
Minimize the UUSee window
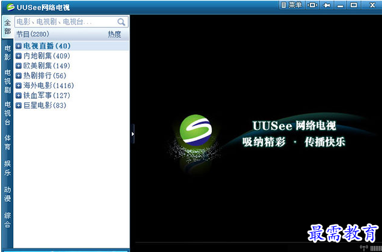click(x=340, y=5)
